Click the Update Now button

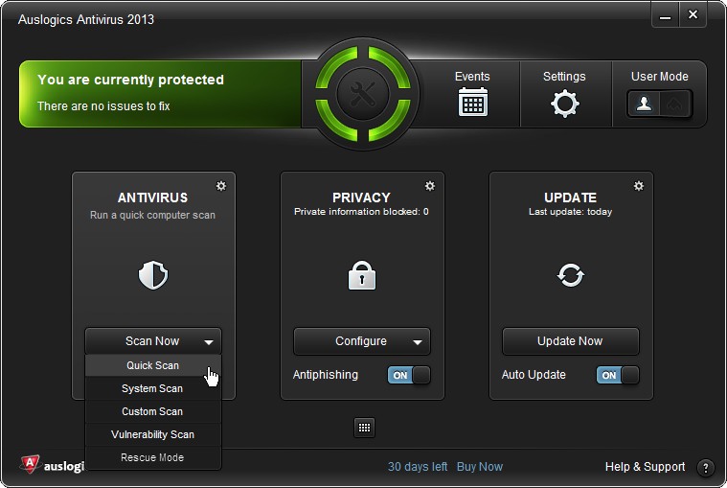(x=570, y=341)
